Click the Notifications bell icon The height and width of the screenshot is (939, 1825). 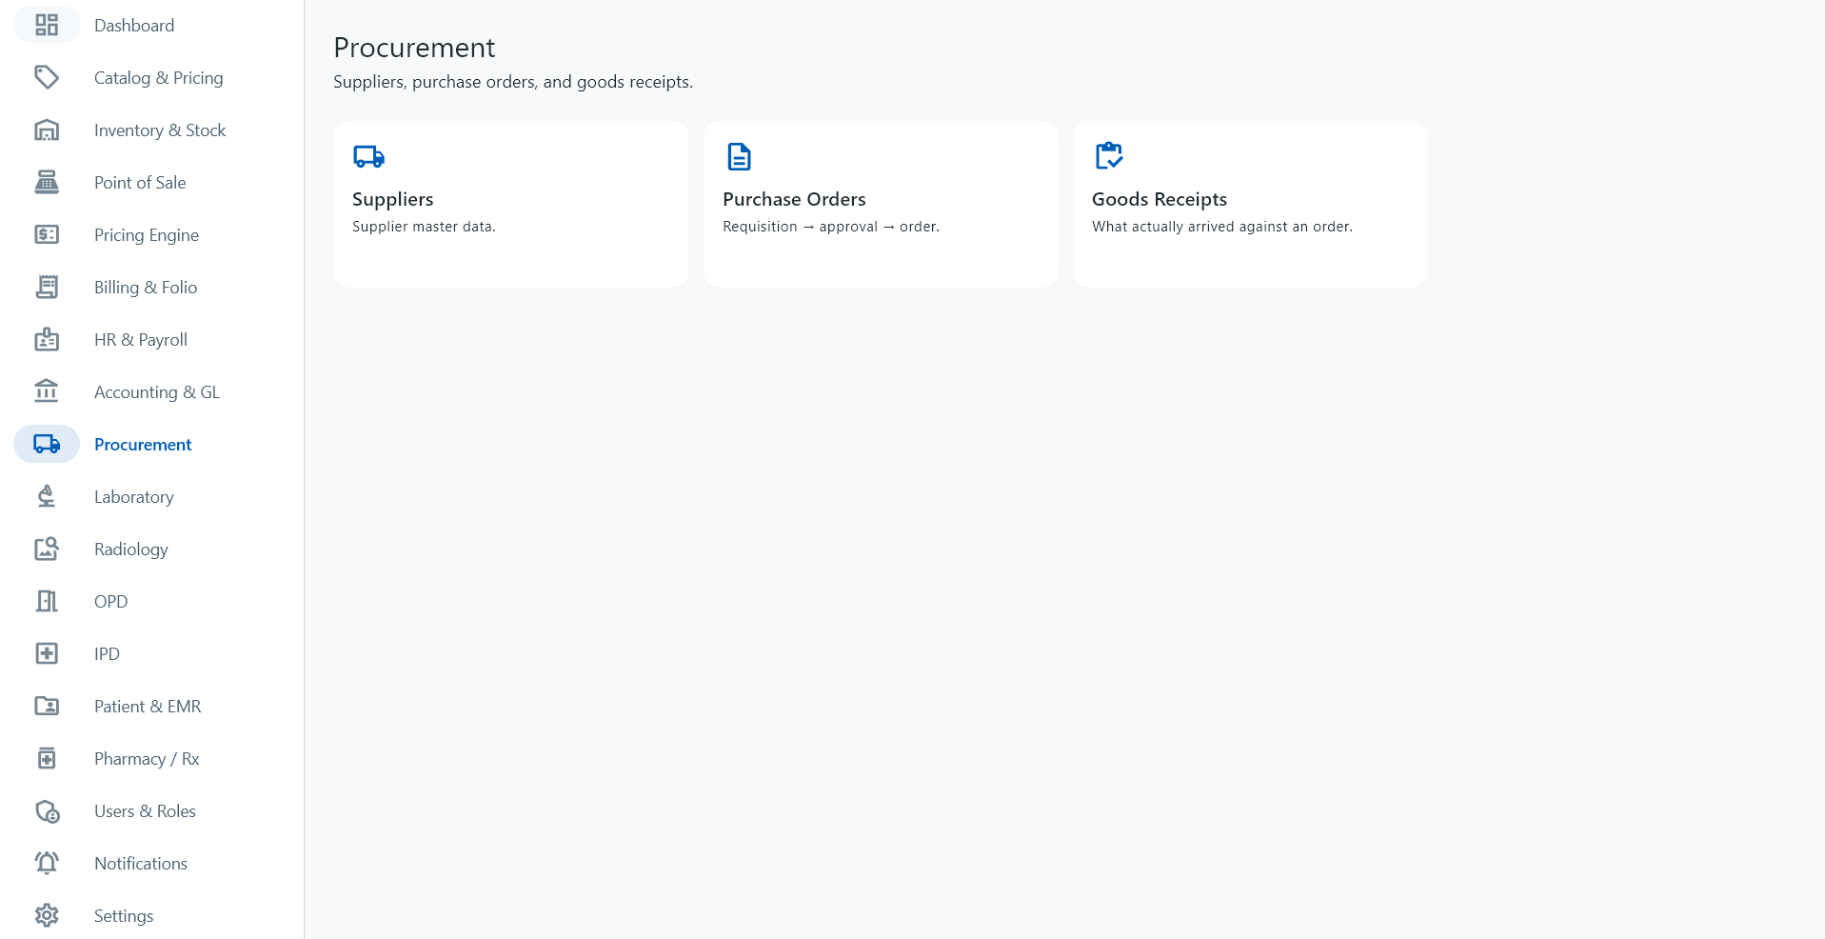47,863
